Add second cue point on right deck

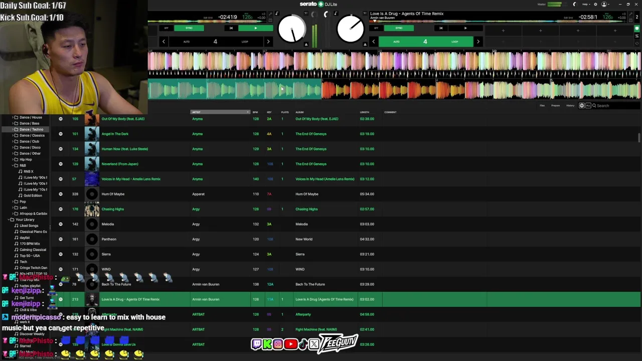pos(540,31)
